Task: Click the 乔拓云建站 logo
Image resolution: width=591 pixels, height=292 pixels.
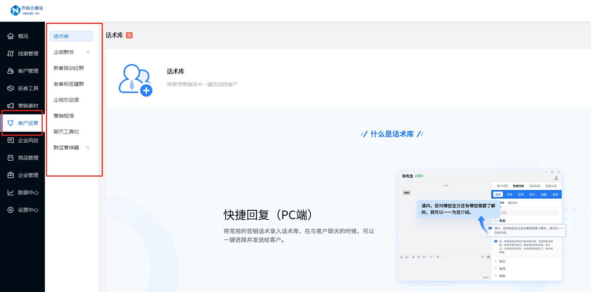Action: (x=26, y=10)
